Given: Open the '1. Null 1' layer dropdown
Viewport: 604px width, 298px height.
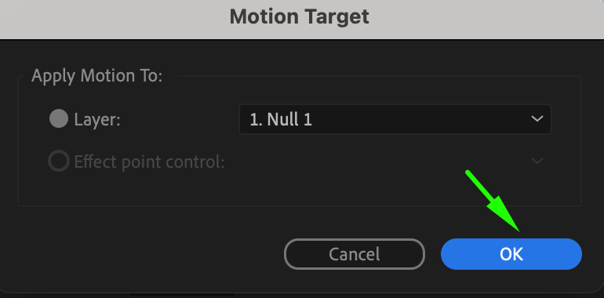Looking at the screenshot, I should click(x=395, y=119).
